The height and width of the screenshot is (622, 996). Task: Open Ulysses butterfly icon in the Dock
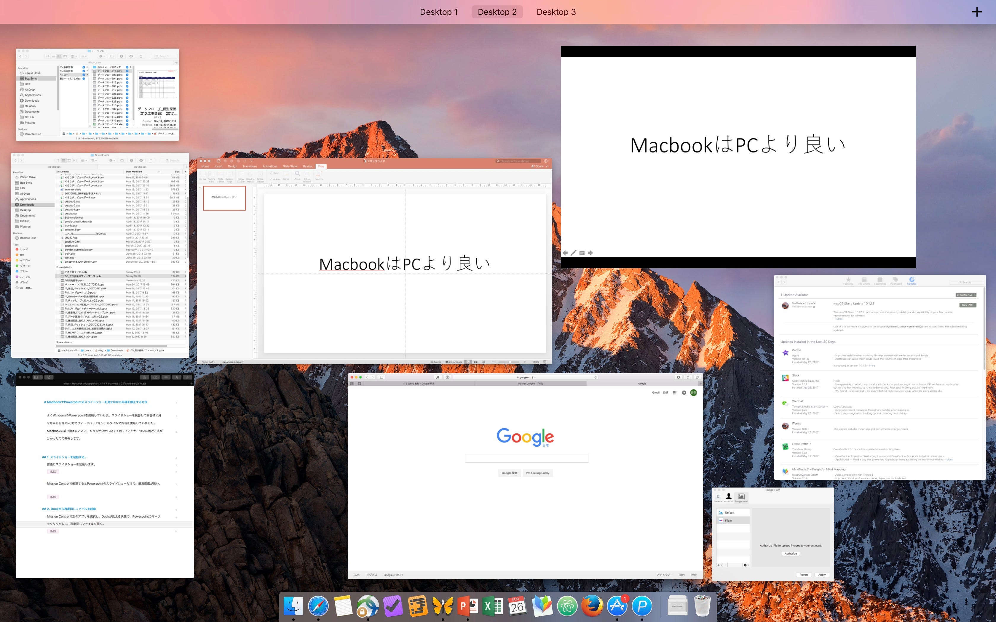coord(443,605)
